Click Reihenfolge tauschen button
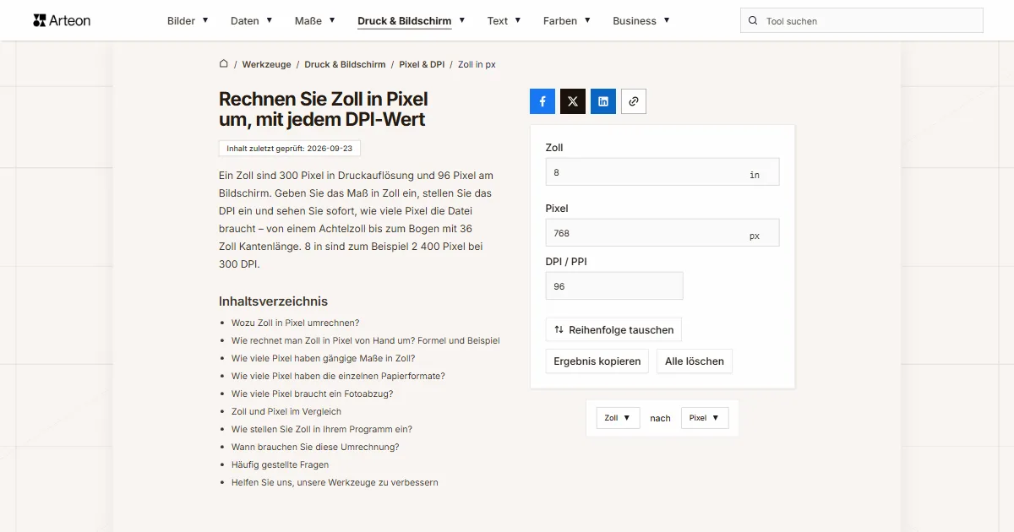This screenshot has width=1014, height=532. [x=613, y=329]
